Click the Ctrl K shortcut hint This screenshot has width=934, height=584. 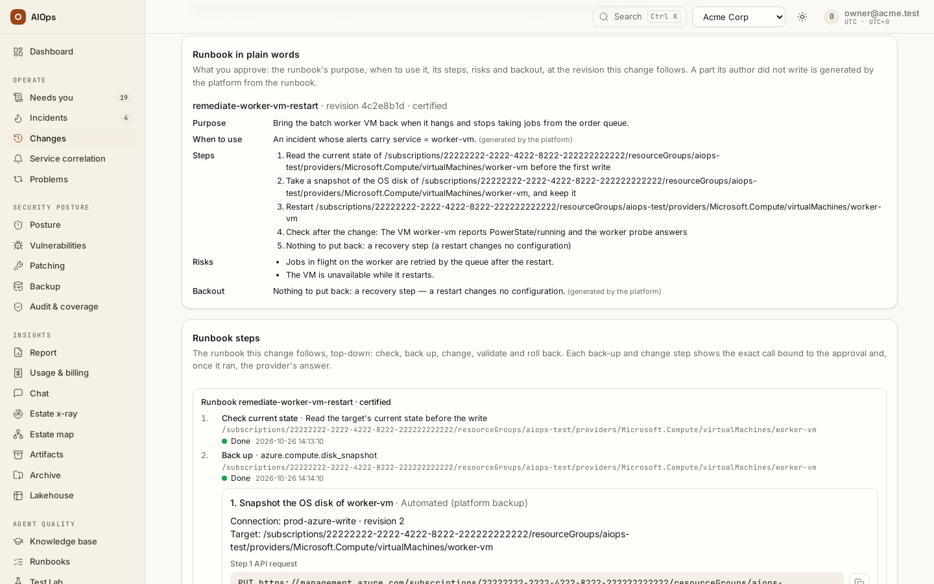[664, 17]
